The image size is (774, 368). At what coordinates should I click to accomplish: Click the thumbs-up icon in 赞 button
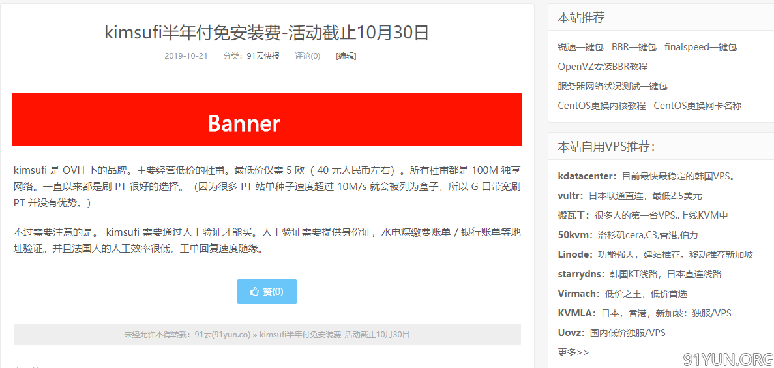255,292
